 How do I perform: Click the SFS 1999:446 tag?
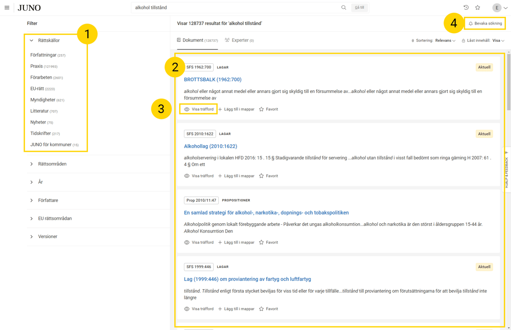tap(199, 267)
